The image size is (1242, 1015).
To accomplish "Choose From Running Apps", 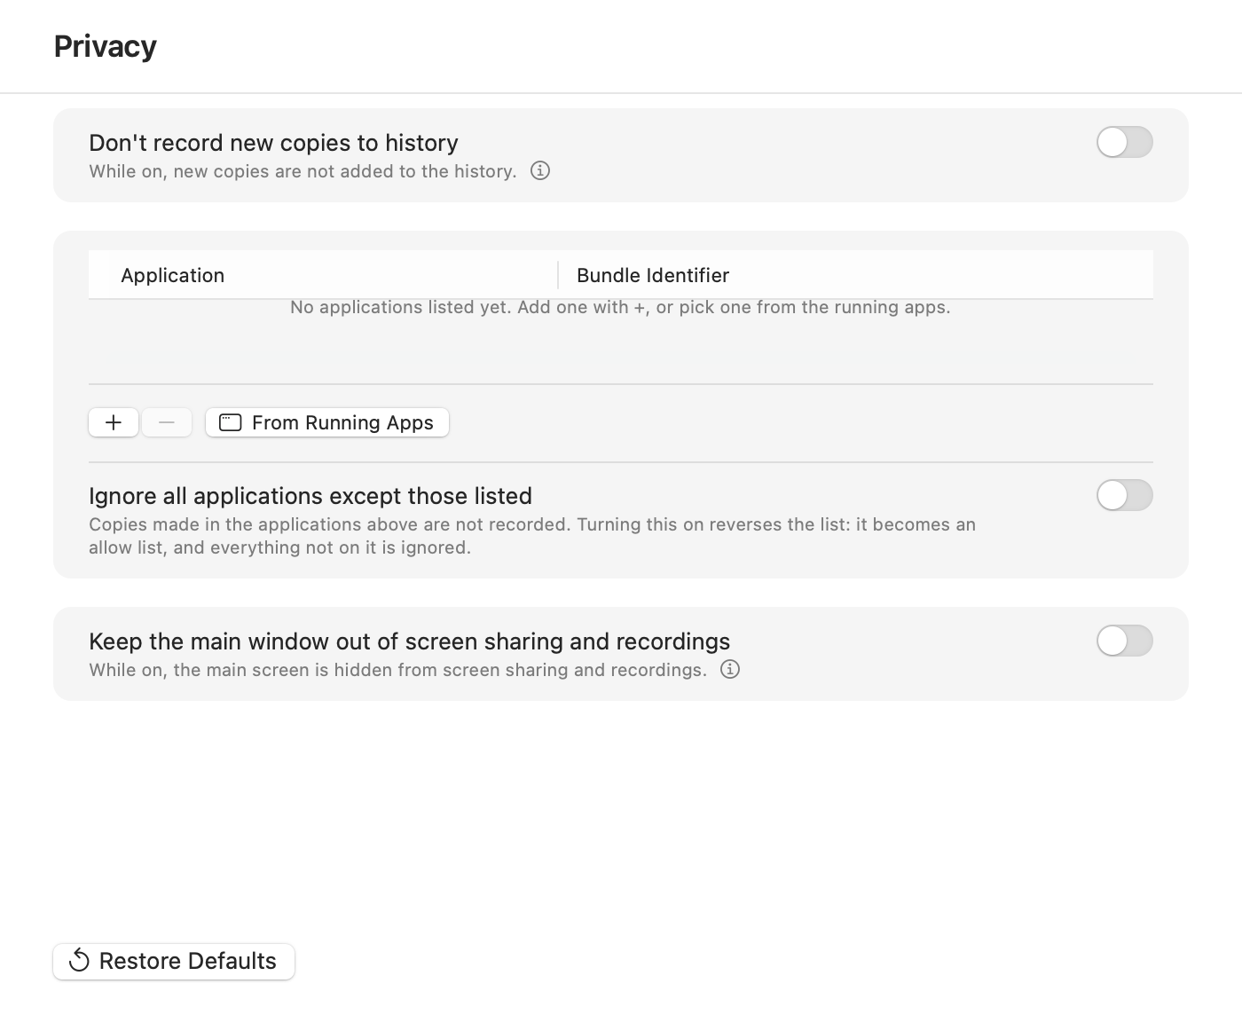I will [x=327, y=422].
